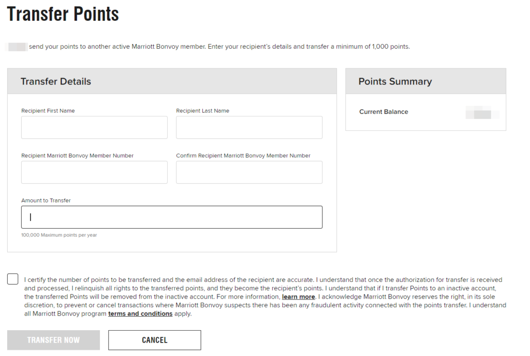Click inside the Amount to Transfer field

[x=171, y=217]
